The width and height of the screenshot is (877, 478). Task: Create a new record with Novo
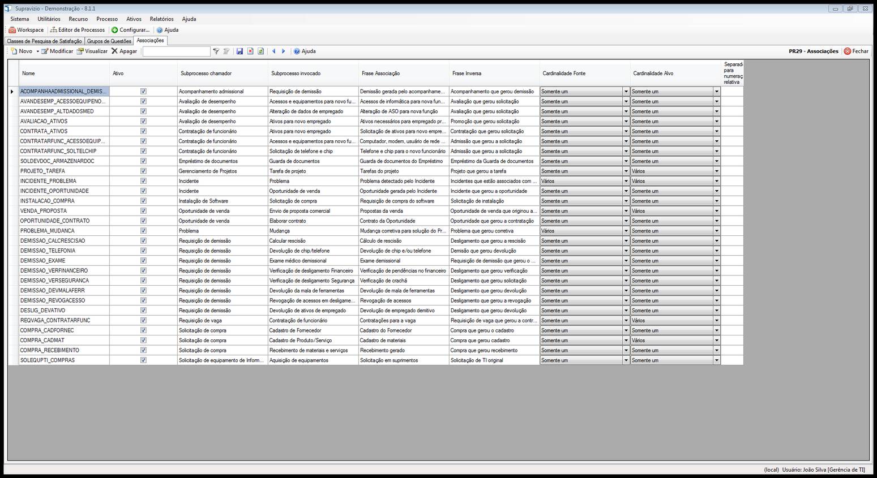tap(22, 51)
